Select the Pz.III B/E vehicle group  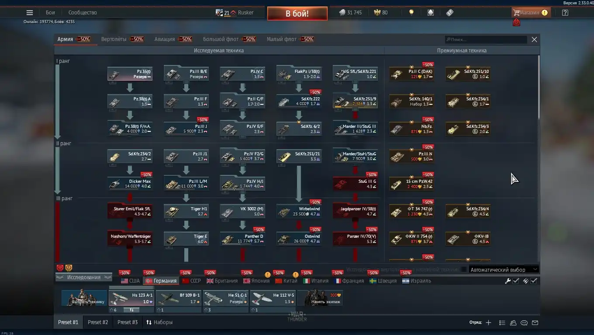(x=186, y=74)
